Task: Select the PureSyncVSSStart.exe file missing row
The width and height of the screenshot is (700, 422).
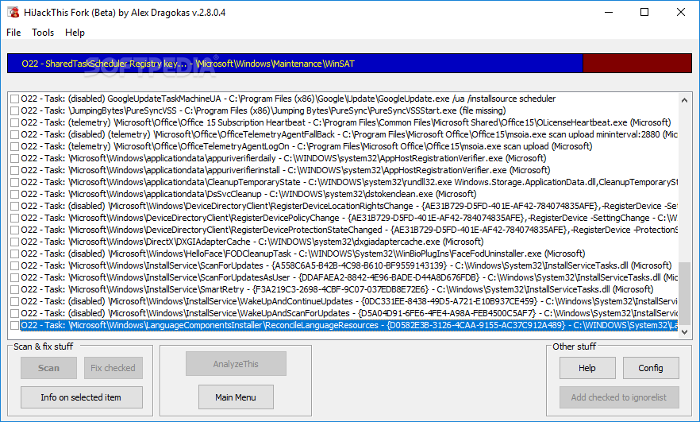Action: [x=263, y=111]
